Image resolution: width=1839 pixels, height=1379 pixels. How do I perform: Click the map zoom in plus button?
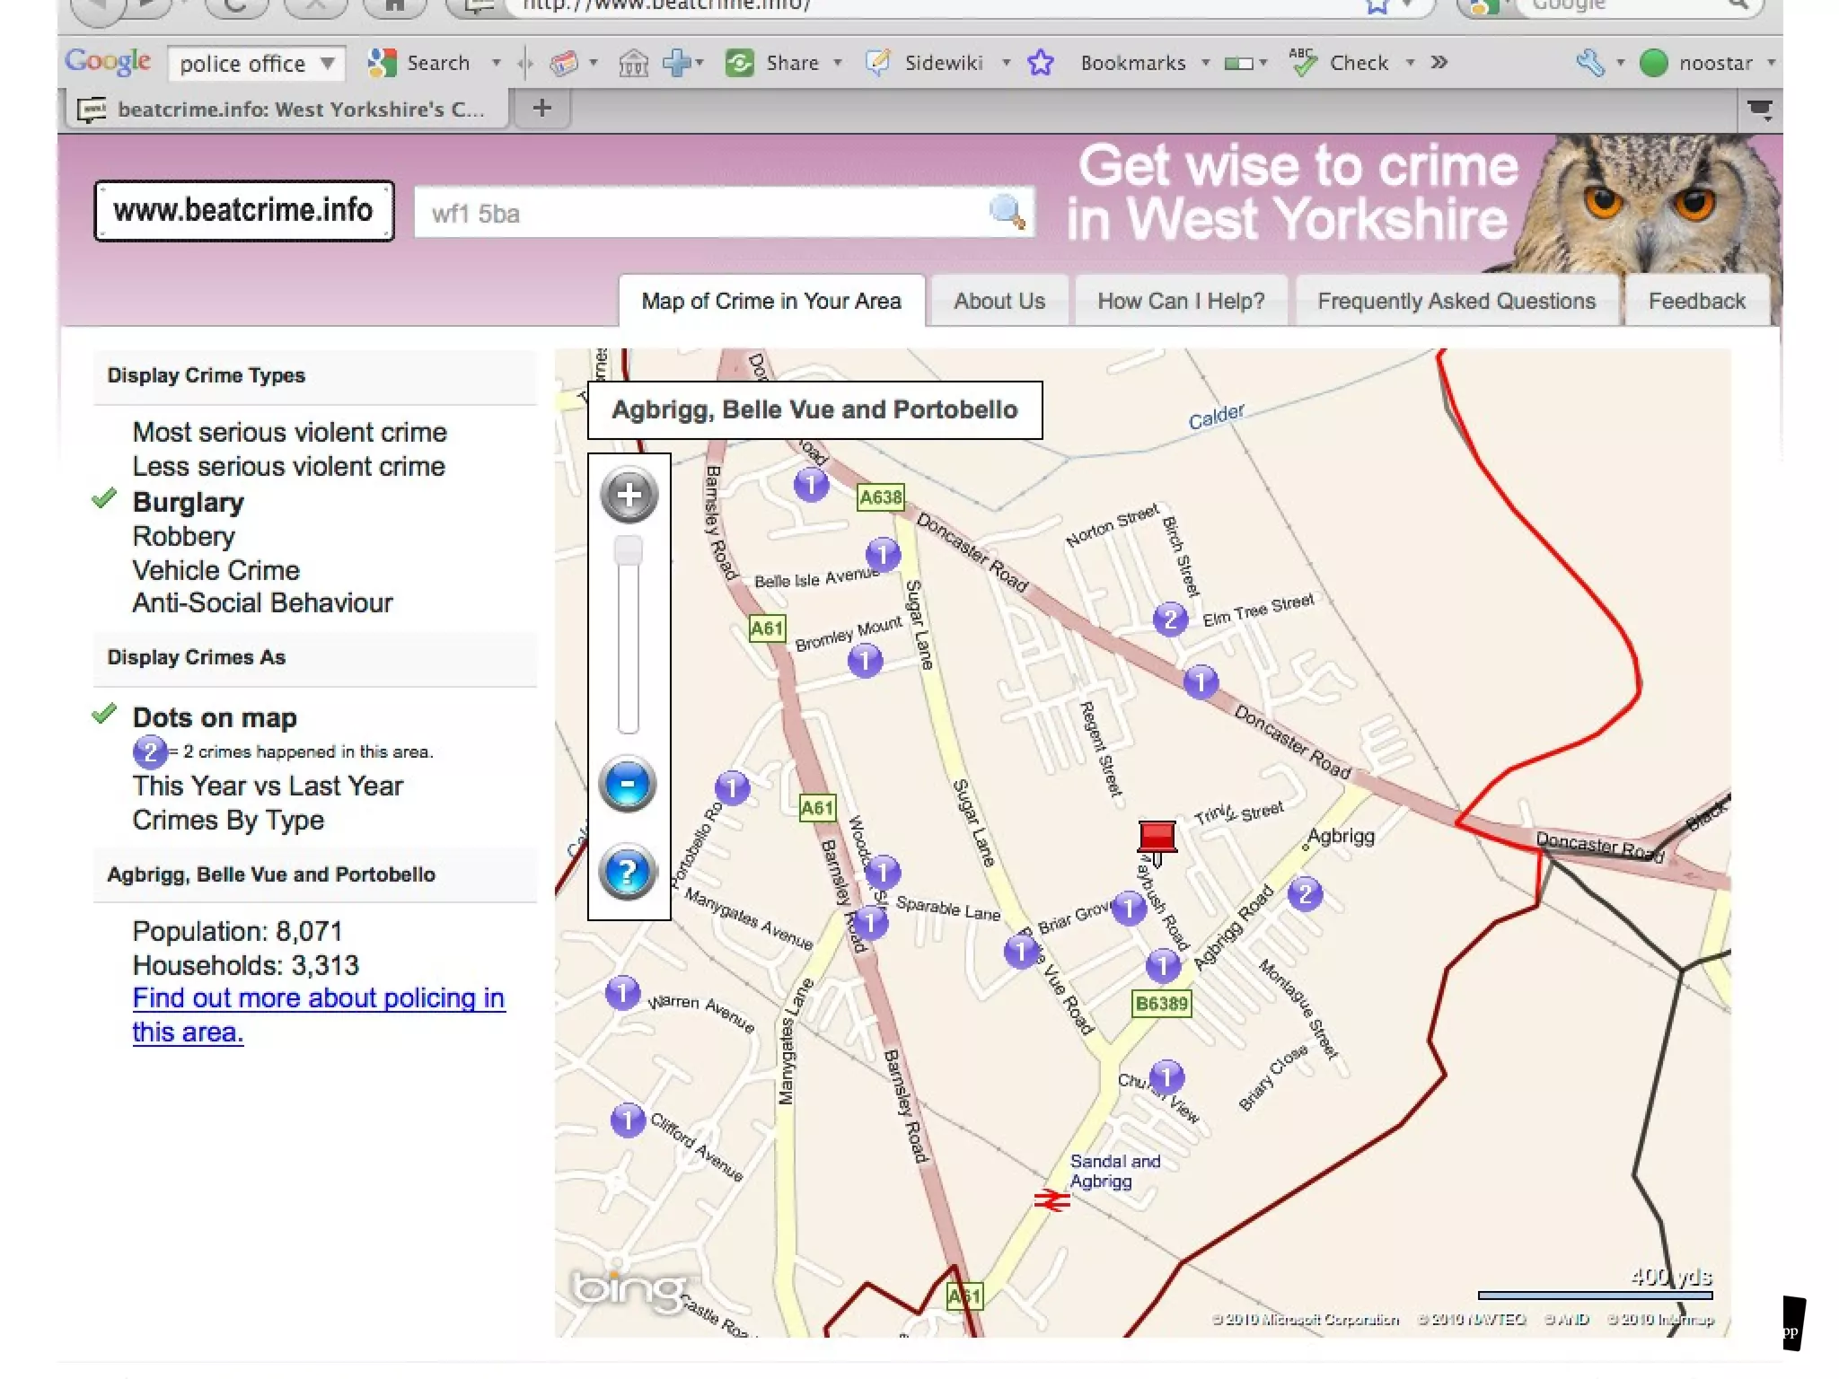pos(629,495)
